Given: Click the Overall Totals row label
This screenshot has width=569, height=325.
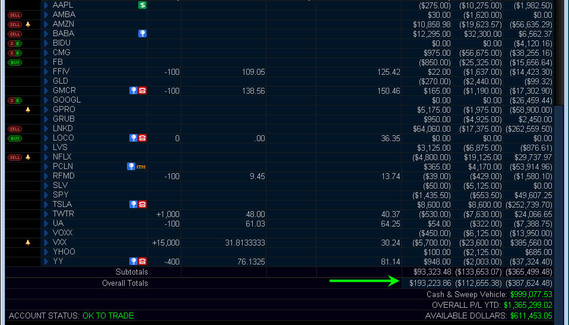Looking at the screenshot, I should (x=125, y=283).
